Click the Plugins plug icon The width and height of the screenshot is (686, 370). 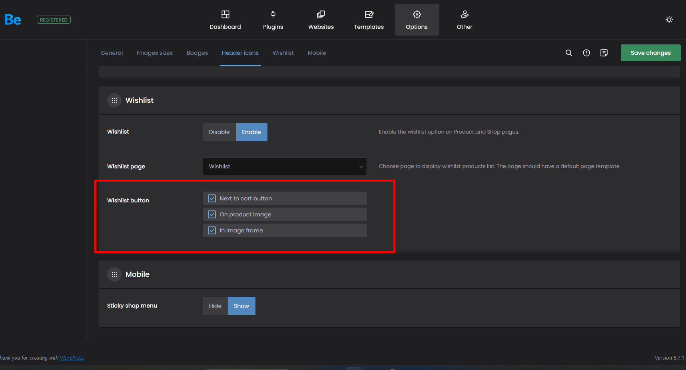pyautogui.click(x=273, y=14)
